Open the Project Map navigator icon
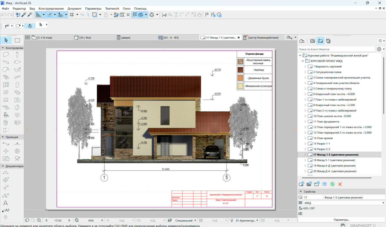 coord(302,41)
